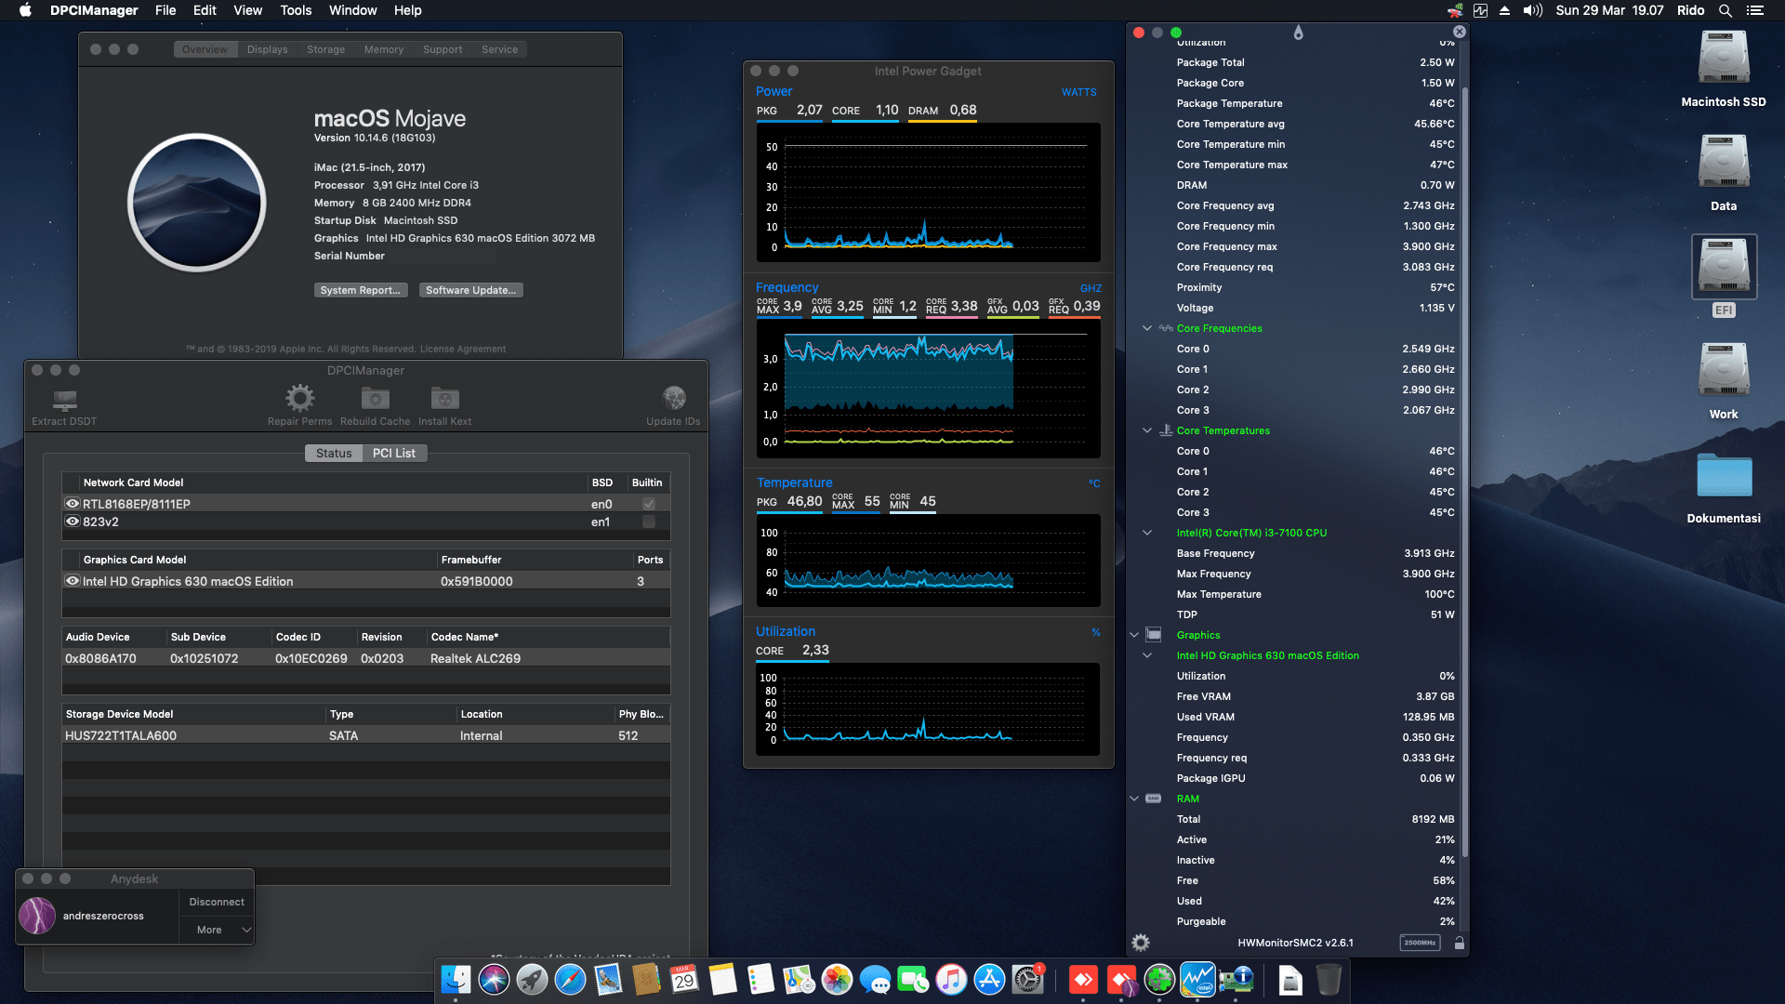The width and height of the screenshot is (1785, 1004).
Task: Select the EFI drive on desktop
Action: point(1724,276)
